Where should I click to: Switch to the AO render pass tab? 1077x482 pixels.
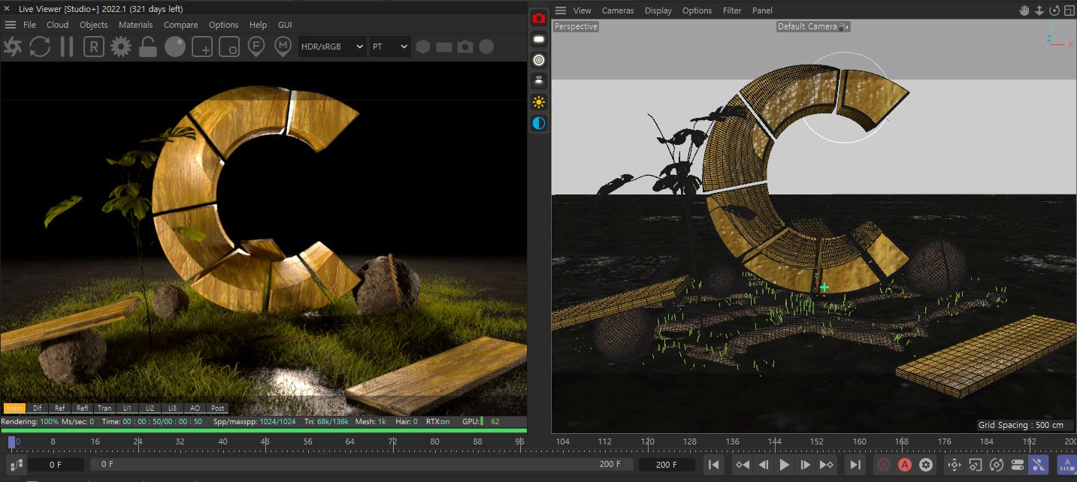195,408
